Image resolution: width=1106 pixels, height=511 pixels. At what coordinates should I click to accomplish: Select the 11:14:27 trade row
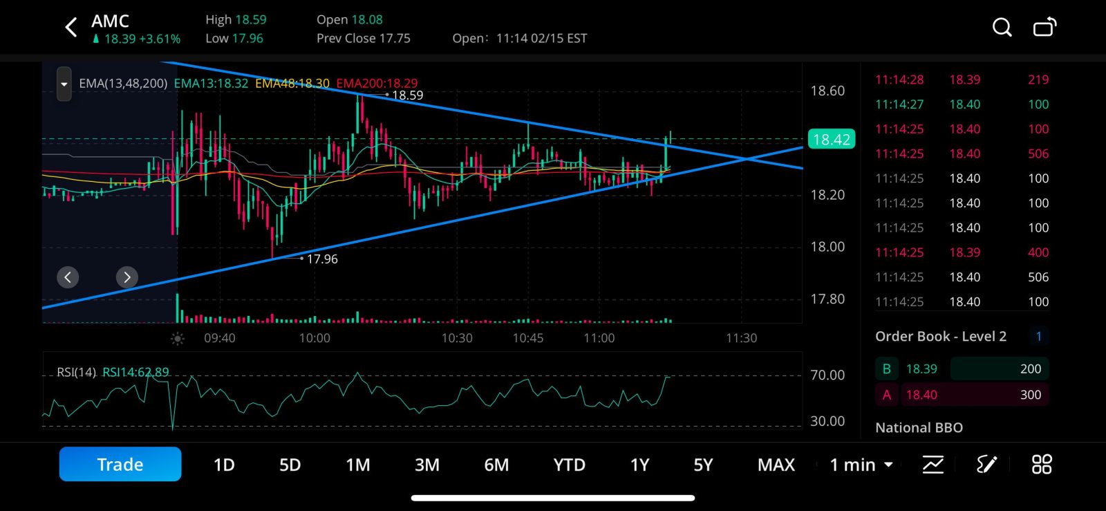click(962, 104)
